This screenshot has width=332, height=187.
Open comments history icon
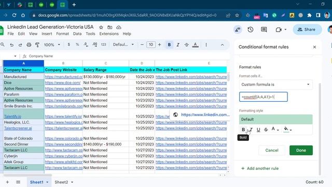pos(264,30)
